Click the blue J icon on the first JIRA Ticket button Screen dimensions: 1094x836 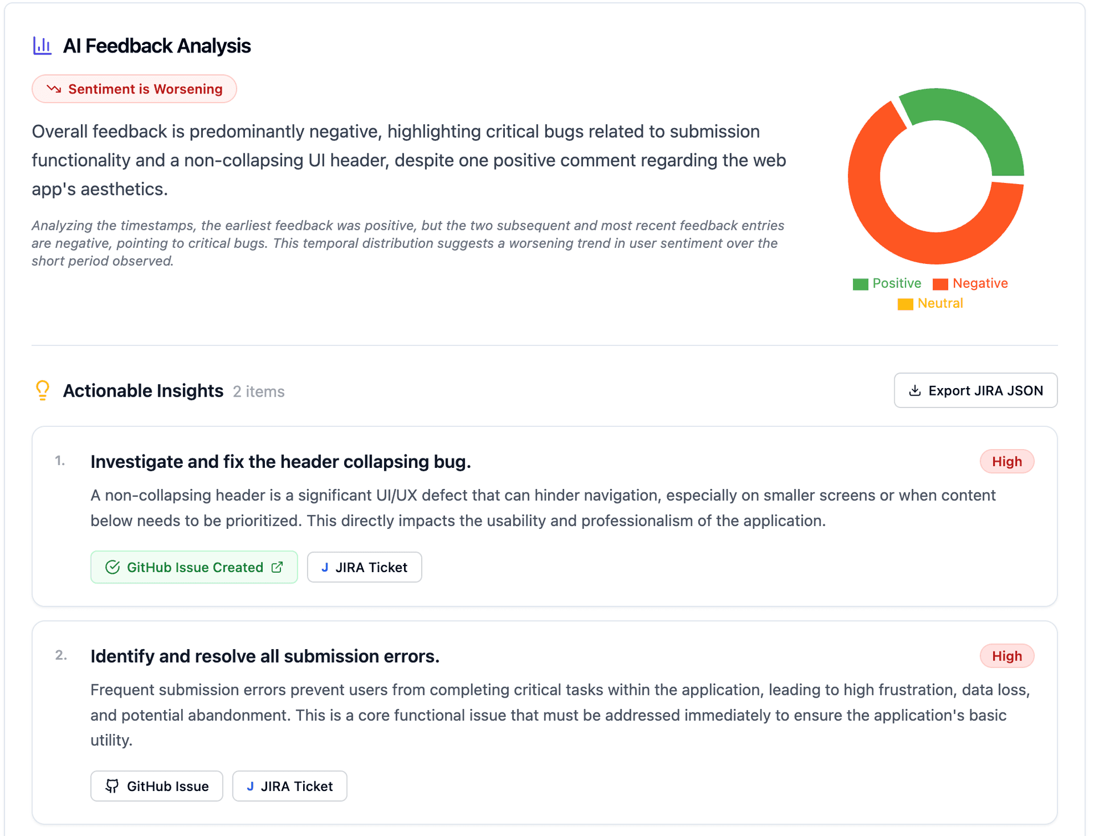tap(325, 567)
